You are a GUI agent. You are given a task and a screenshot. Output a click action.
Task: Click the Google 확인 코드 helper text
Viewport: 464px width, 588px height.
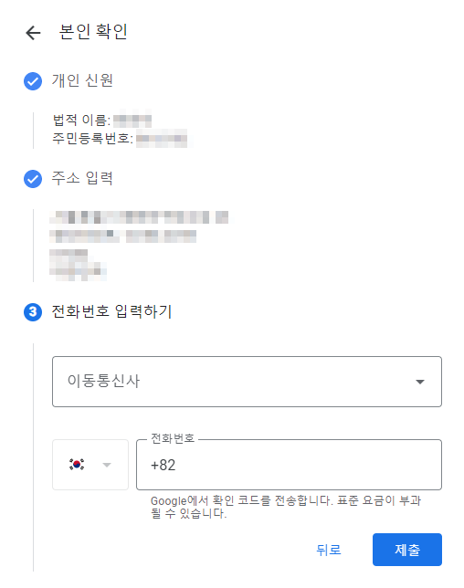[x=286, y=507]
